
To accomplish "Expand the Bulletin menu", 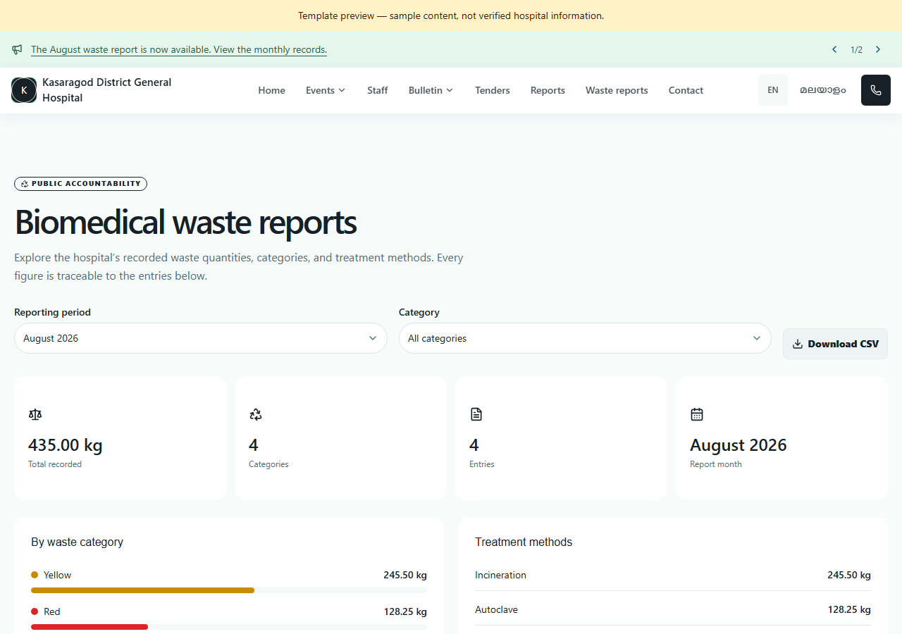I will pos(431,90).
